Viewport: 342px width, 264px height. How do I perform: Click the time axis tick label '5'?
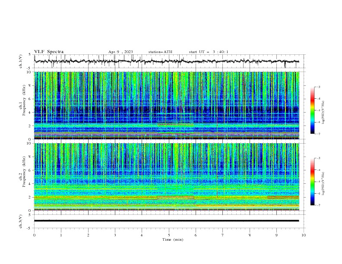pyautogui.click(x=169, y=235)
